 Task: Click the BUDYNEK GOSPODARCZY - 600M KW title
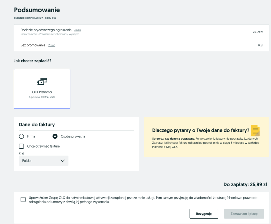tap(35, 18)
